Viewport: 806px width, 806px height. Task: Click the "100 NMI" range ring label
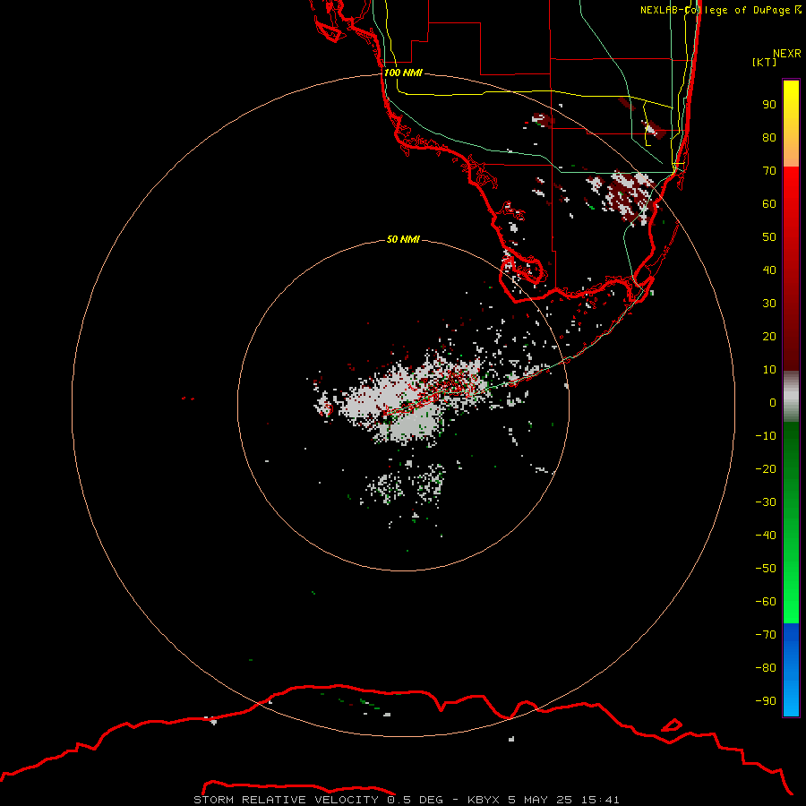(x=403, y=73)
